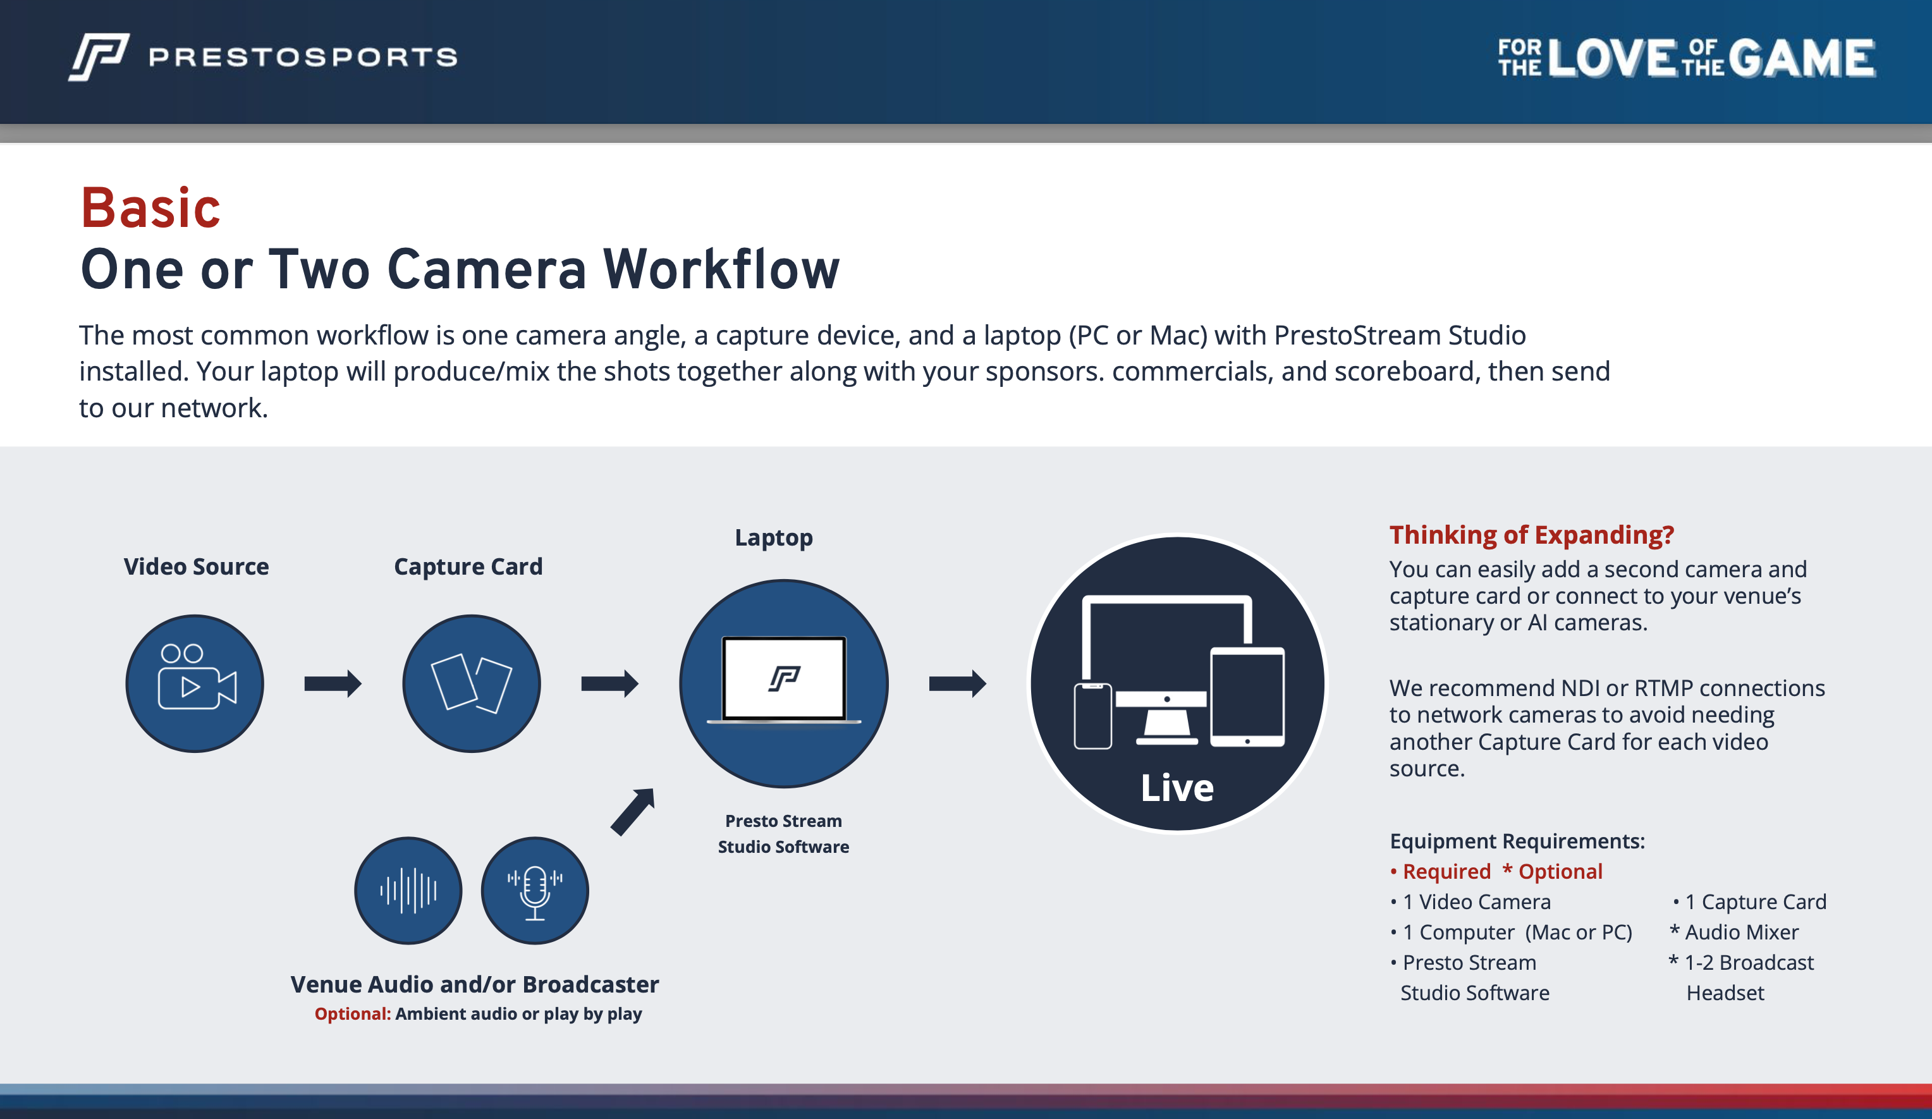Click the audio waveform icon

408,890
